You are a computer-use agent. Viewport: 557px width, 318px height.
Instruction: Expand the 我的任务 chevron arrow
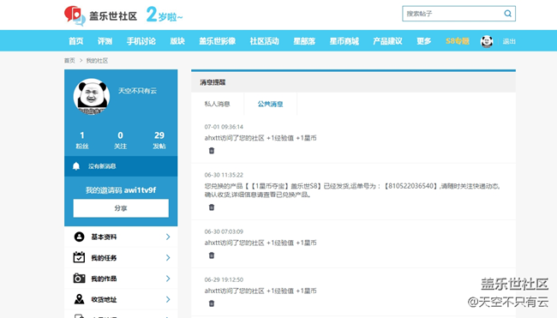click(x=168, y=258)
